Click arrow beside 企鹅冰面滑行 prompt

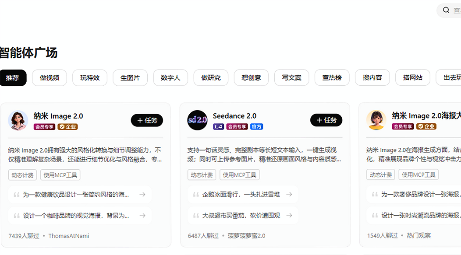tap(289, 194)
